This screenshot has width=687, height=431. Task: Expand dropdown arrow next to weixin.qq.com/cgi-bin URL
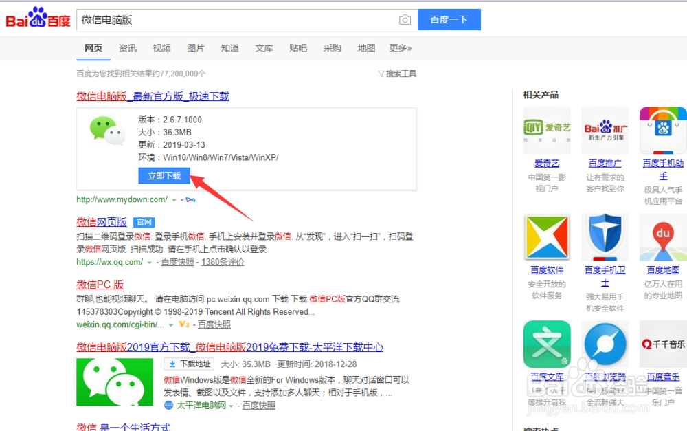[171, 325]
